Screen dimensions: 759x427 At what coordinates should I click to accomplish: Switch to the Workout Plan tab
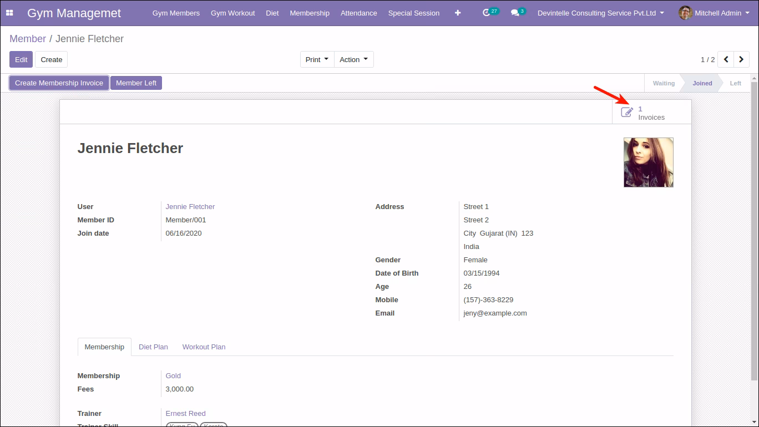click(x=204, y=347)
